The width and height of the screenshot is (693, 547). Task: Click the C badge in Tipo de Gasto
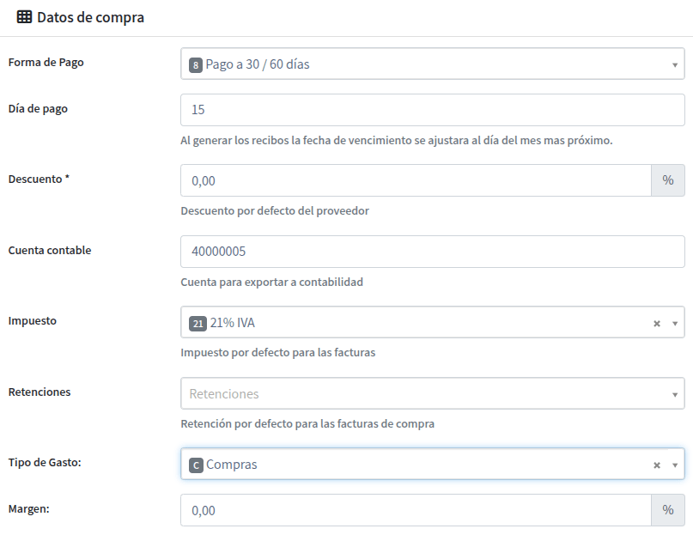tap(196, 465)
